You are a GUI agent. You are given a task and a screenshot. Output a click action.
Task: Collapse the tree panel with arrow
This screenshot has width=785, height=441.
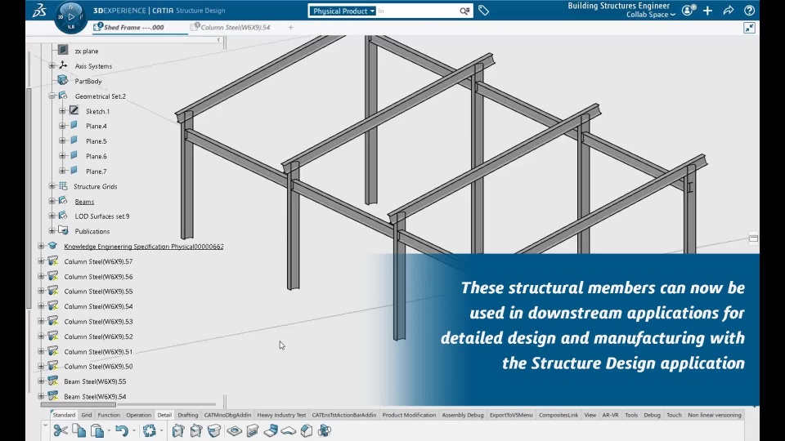[x=218, y=39]
